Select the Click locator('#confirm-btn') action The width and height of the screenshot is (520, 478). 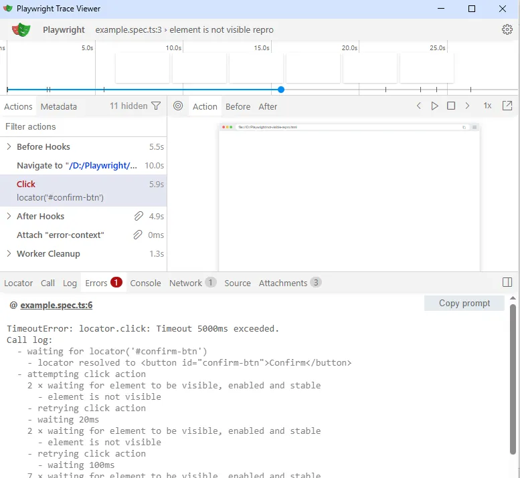coord(83,191)
